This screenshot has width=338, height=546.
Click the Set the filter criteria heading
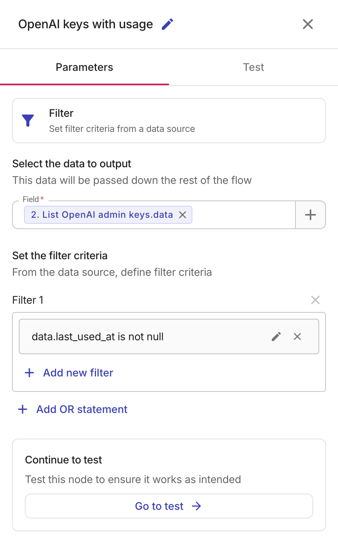pos(60,255)
